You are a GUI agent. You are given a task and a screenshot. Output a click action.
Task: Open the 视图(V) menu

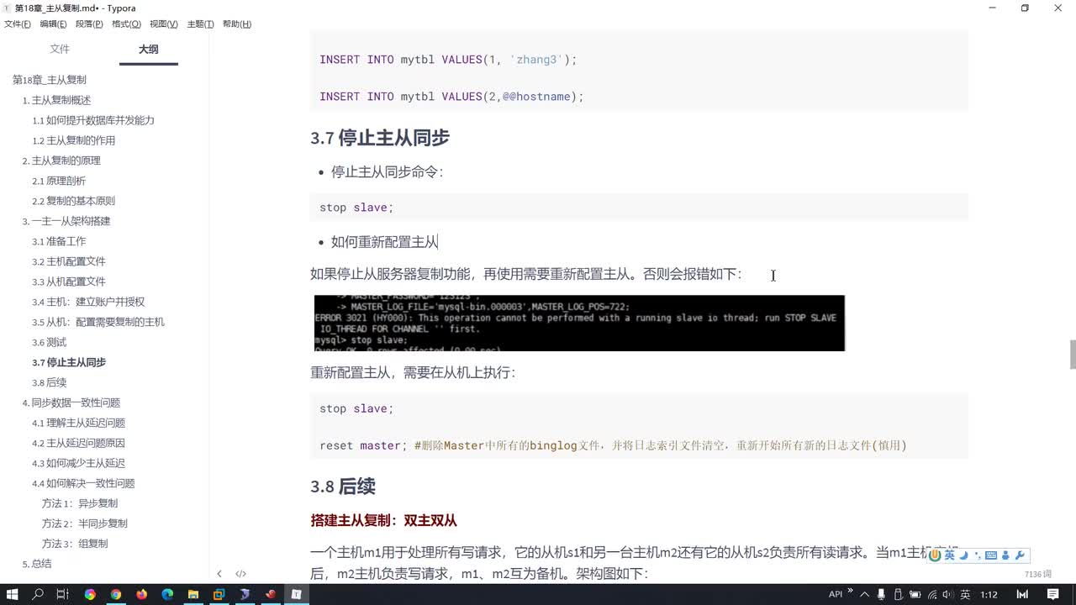pyautogui.click(x=163, y=24)
